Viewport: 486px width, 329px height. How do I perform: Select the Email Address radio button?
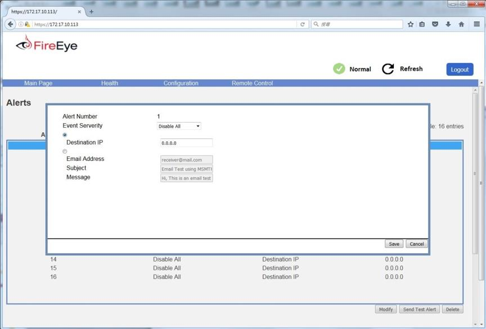click(x=65, y=151)
